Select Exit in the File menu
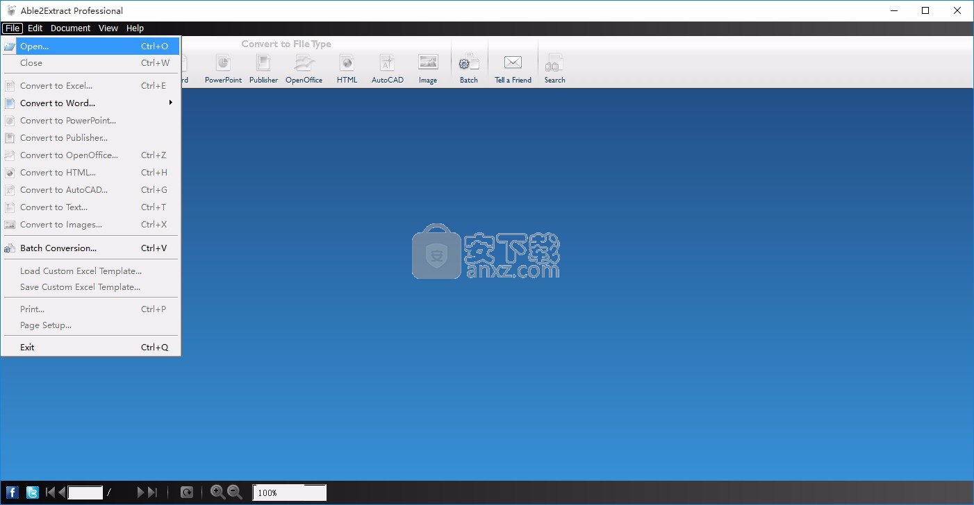Screen dimensions: 974x505 pyautogui.click(x=91, y=348)
